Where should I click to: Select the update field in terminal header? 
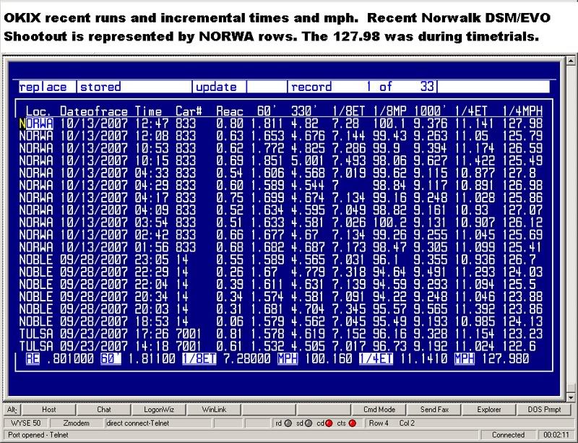[217, 87]
